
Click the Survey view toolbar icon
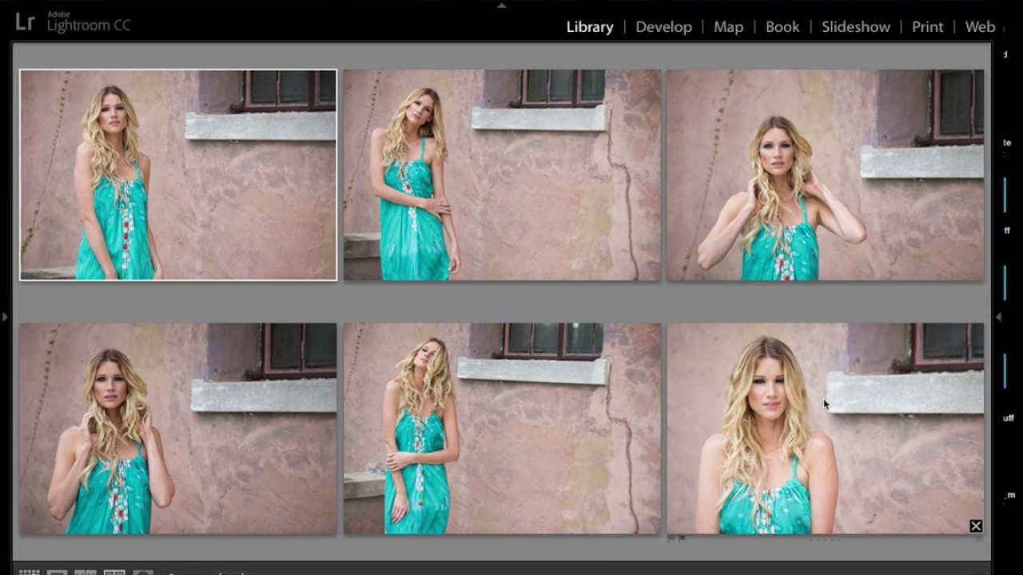(114, 573)
